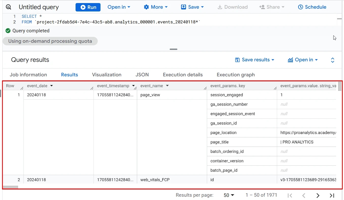Open event_date column sort menu arrow

[52, 86]
